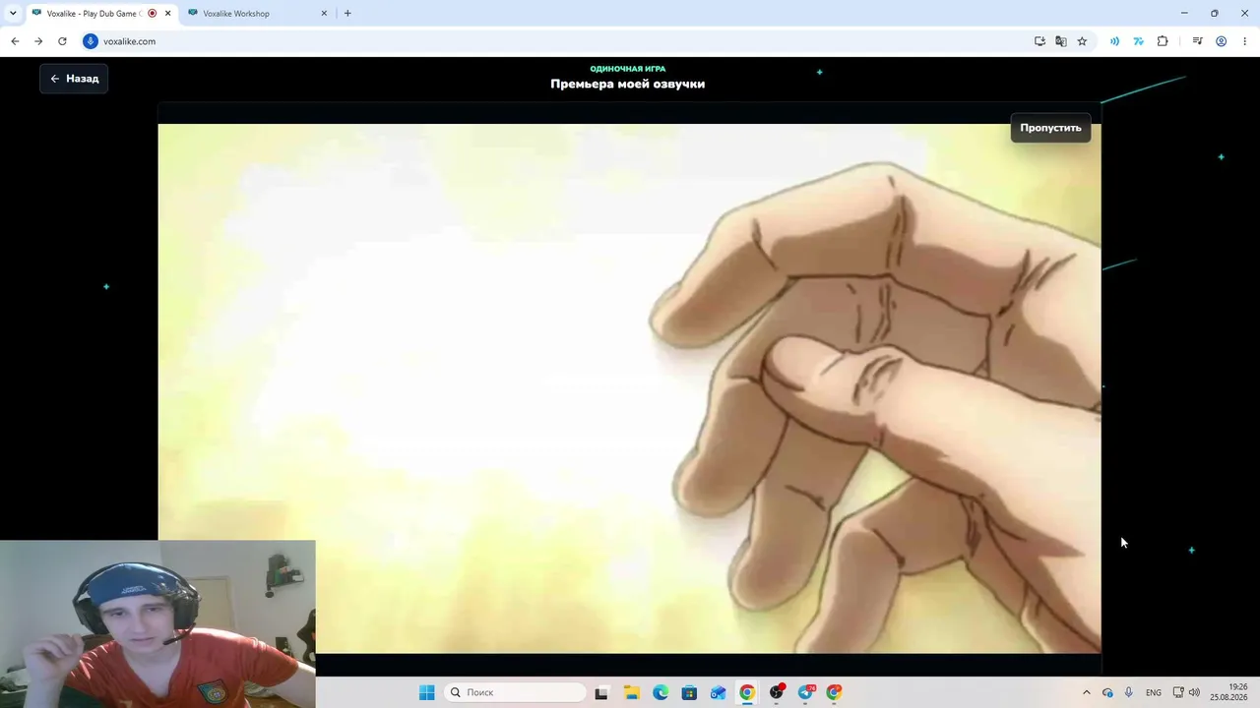Screen dimensions: 1260x708
Task: Open OBS Studio from the taskbar
Action: (x=777, y=692)
